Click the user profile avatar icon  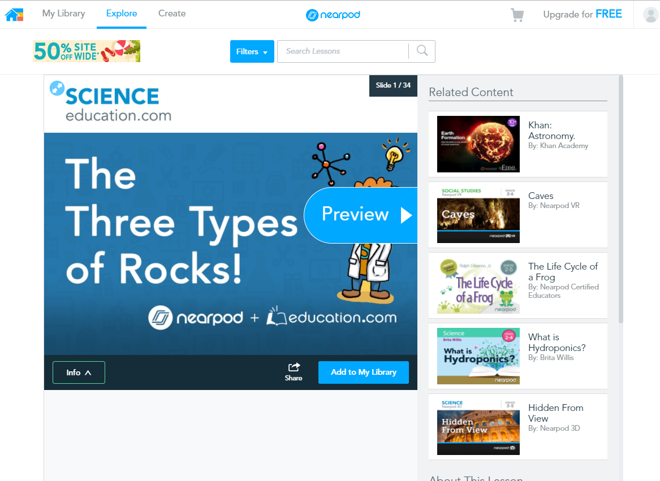pyautogui.click(x=651, y=15)
